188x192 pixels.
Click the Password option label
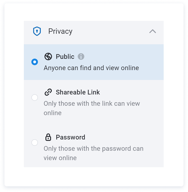(70, 137)
